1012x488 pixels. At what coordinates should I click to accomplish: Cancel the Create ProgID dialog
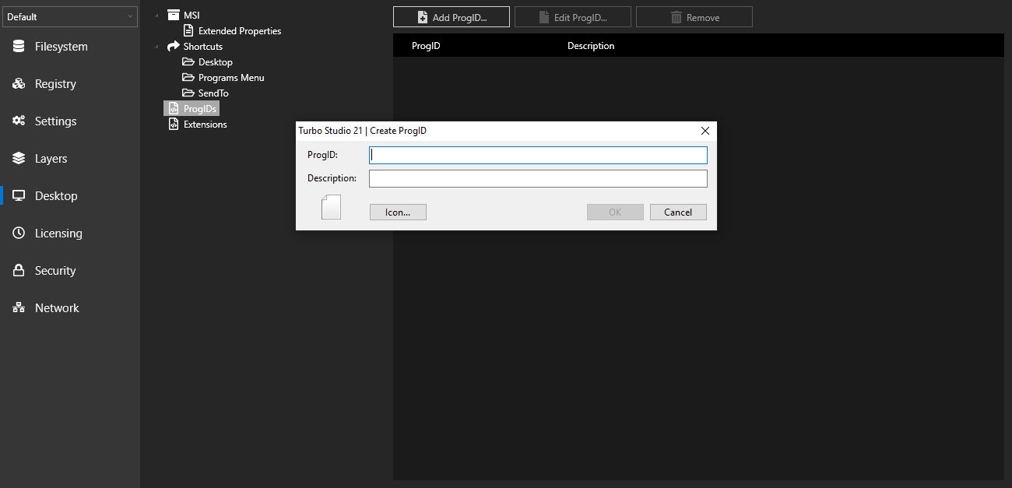coord(678,212)
